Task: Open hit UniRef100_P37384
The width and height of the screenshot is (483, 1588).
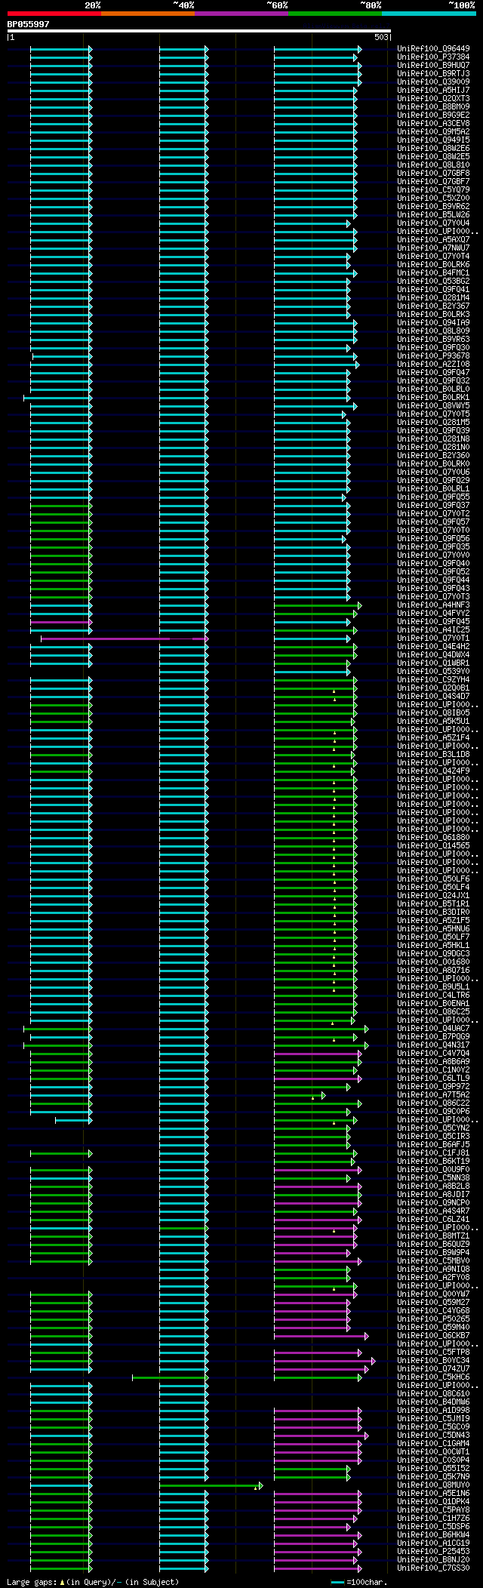Action: 433,57
